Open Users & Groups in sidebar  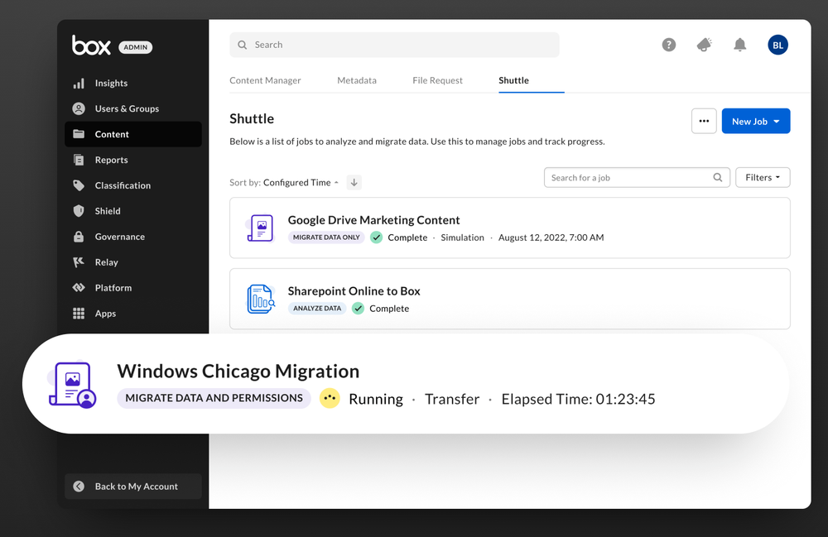(x=127, y=108)
